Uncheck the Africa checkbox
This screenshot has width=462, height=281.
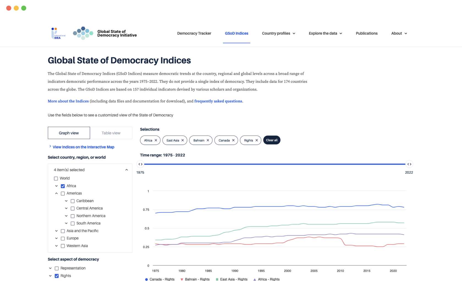[x=63, y=186]
